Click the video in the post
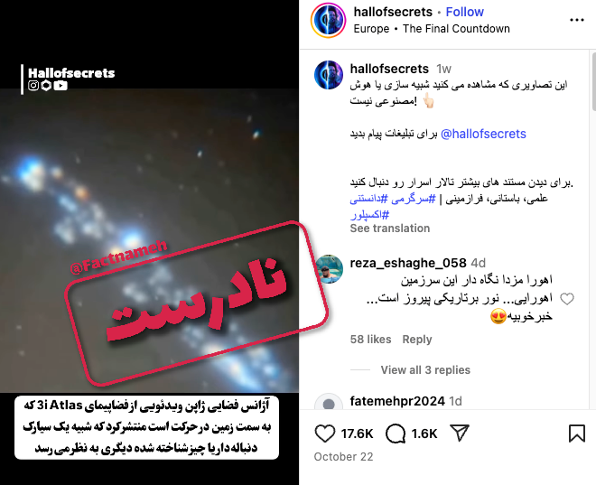Screen dimensions: 596x485 (149, 240)
